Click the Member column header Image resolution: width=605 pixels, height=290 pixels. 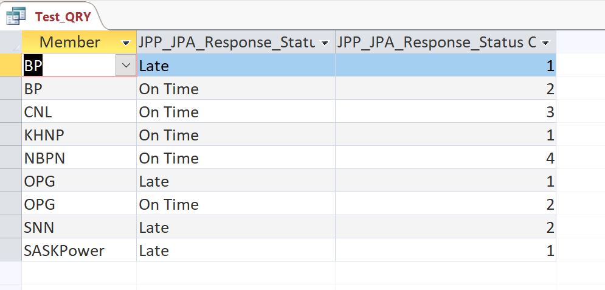(x=70, y=43)
